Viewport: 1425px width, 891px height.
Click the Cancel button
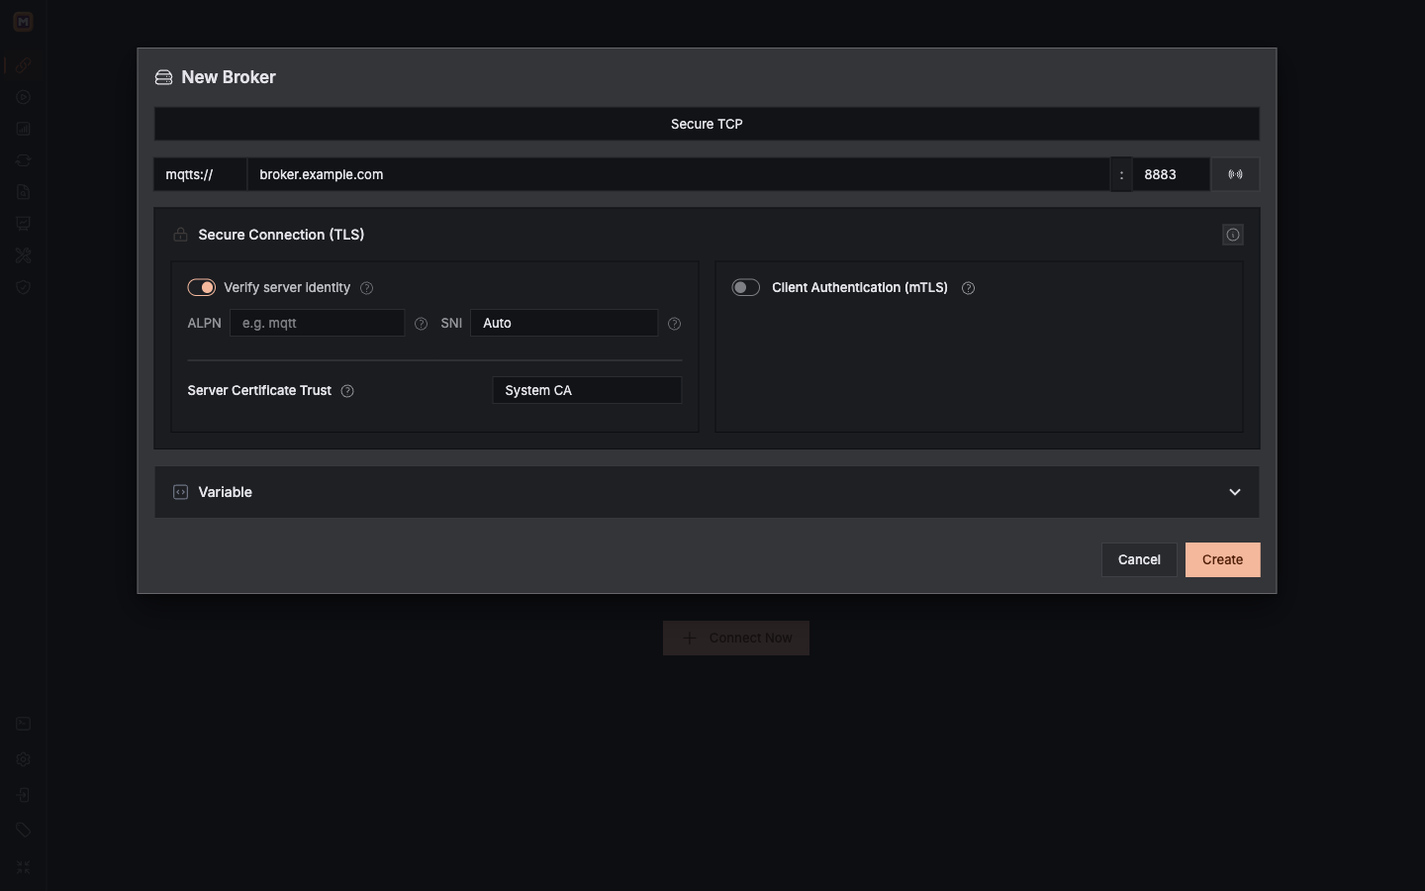pos(1139,559)
